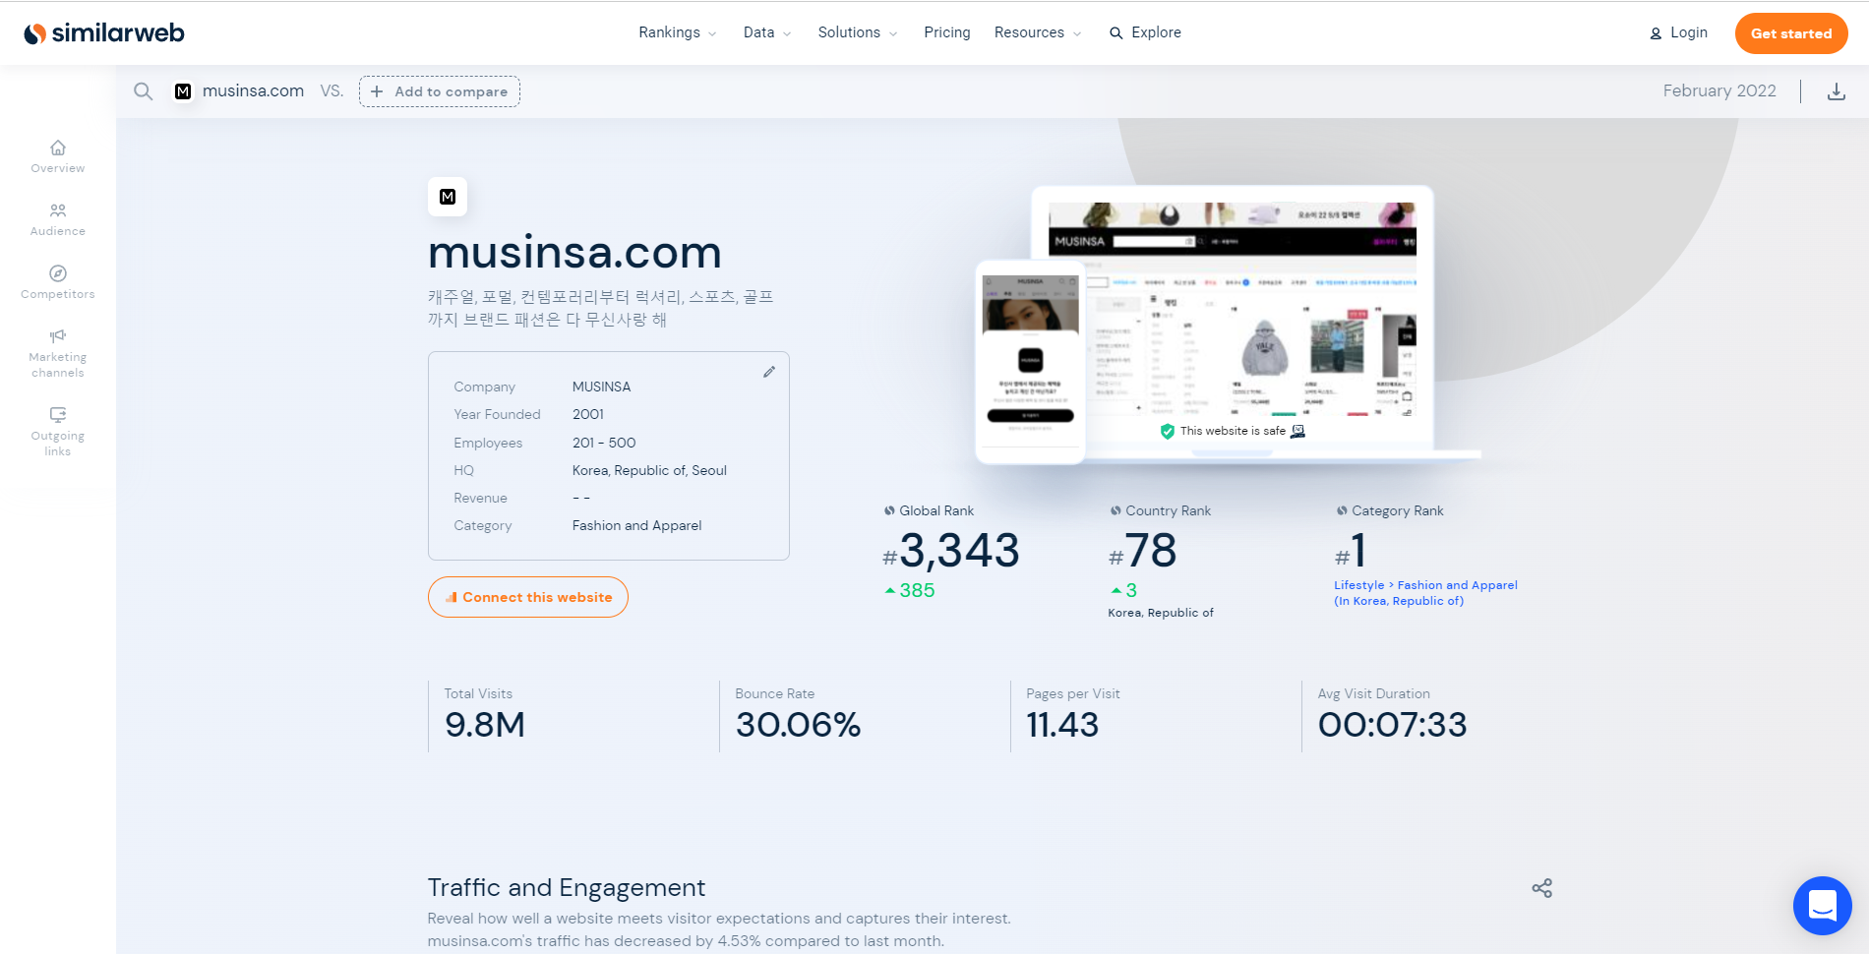
Task: Click the musinsa.com domain in compare bar
Action: click(253, 90)
